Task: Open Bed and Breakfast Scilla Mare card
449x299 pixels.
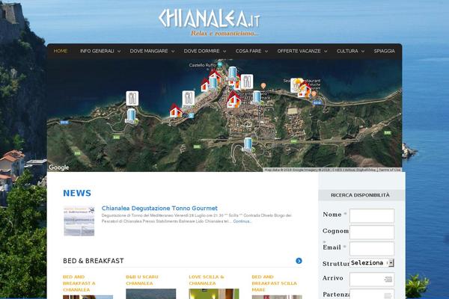Action: tap(275, 283)
